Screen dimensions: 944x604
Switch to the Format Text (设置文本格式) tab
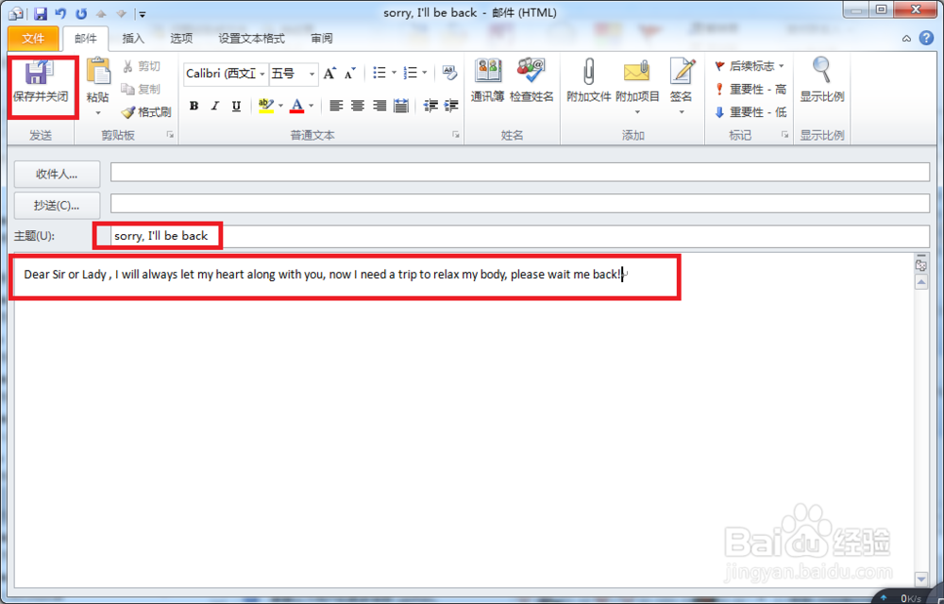point(251,39)
